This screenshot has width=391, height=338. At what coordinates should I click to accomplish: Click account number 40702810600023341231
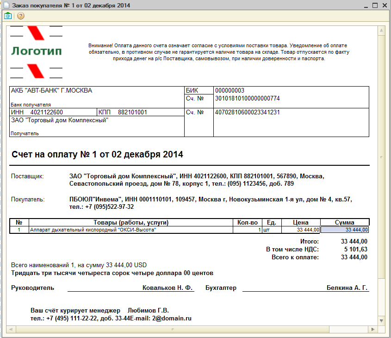click(x=248, y=112)
